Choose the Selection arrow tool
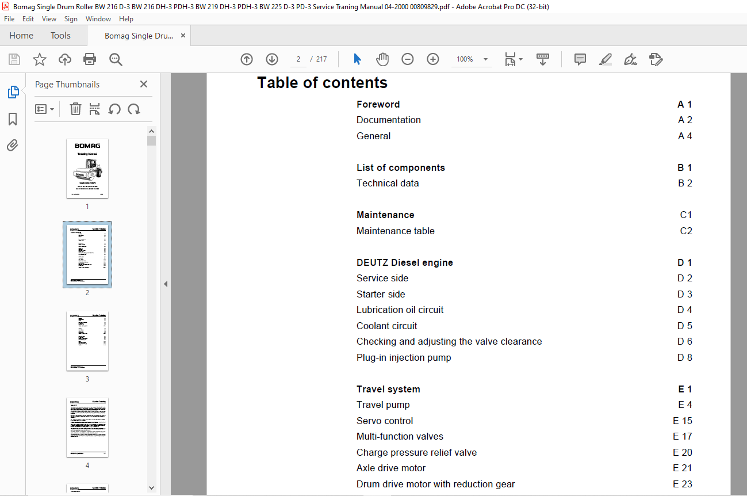This screenshot has height=496, width=747. coord(357,59)
